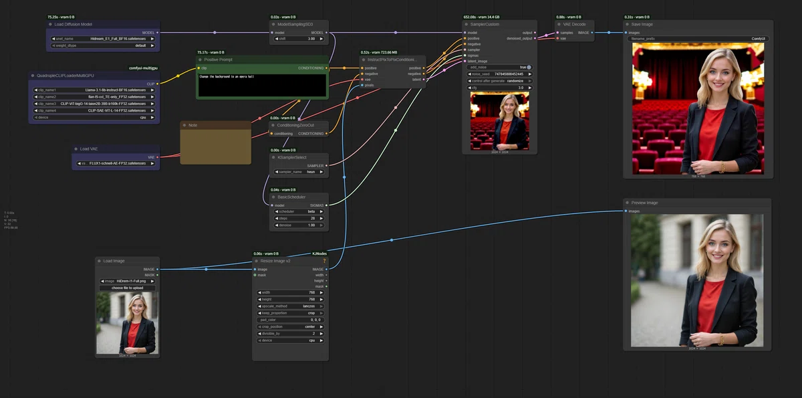
Task: Click the Positive Prompt text box
Action: point(262,85)
